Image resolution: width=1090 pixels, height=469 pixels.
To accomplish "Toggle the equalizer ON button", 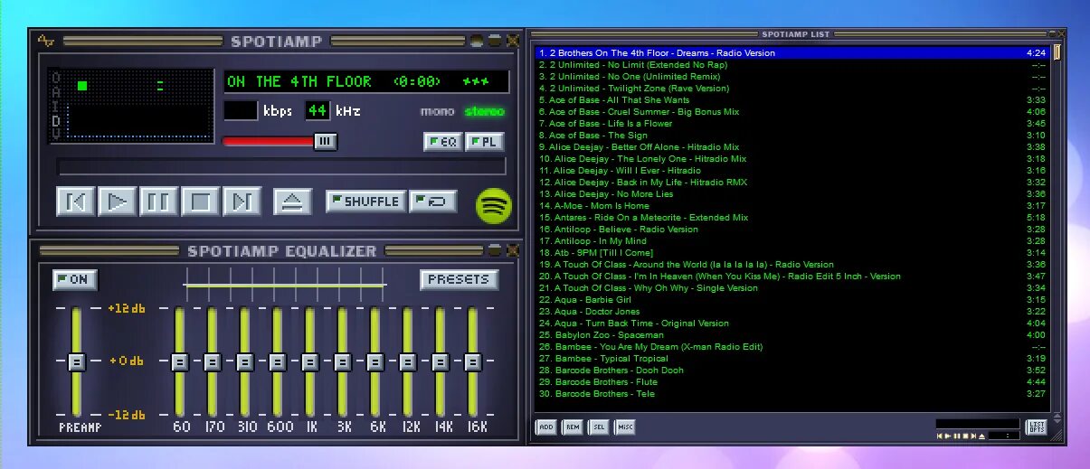I will click(x=74, y=279).
